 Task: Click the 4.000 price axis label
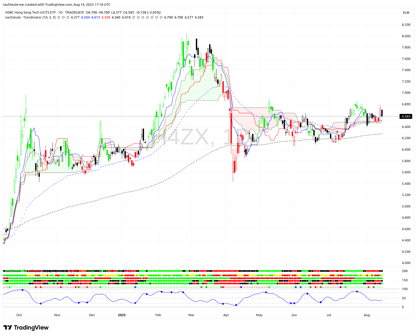(x=406, y=263)
